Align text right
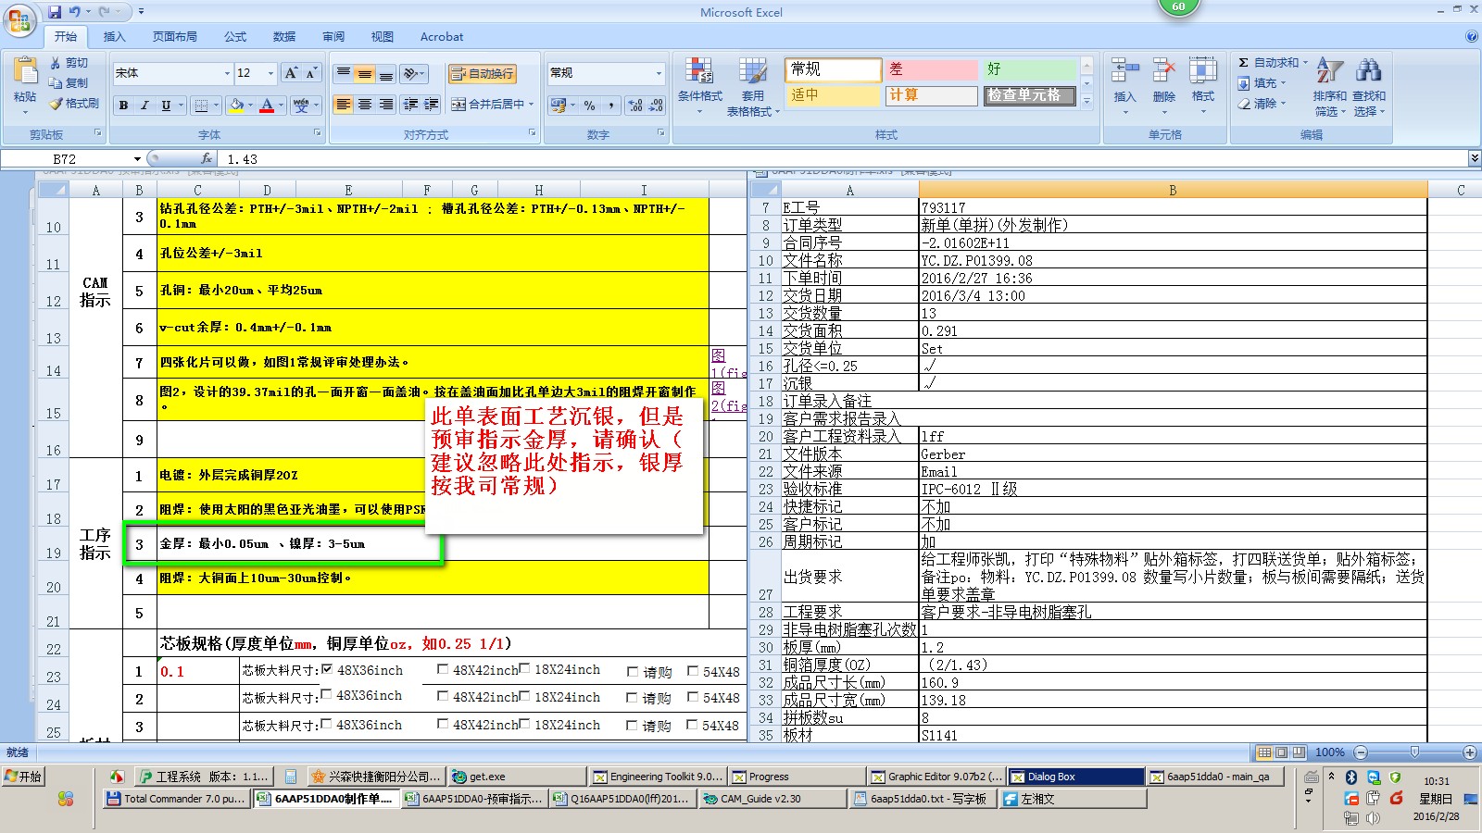This screenshot has width=1482, height=833. 386,105
